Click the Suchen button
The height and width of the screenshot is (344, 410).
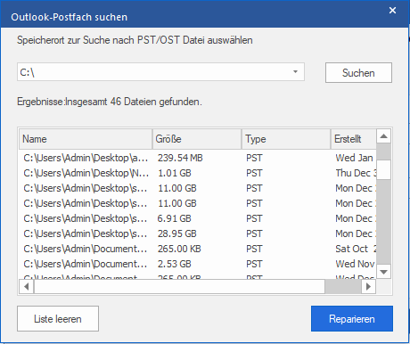click(358, 73)
